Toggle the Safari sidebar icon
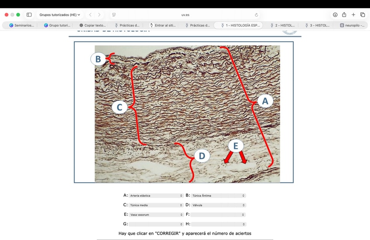Image resolution: width=370 pixels, height=240 pixels. [x=29, y=14]
